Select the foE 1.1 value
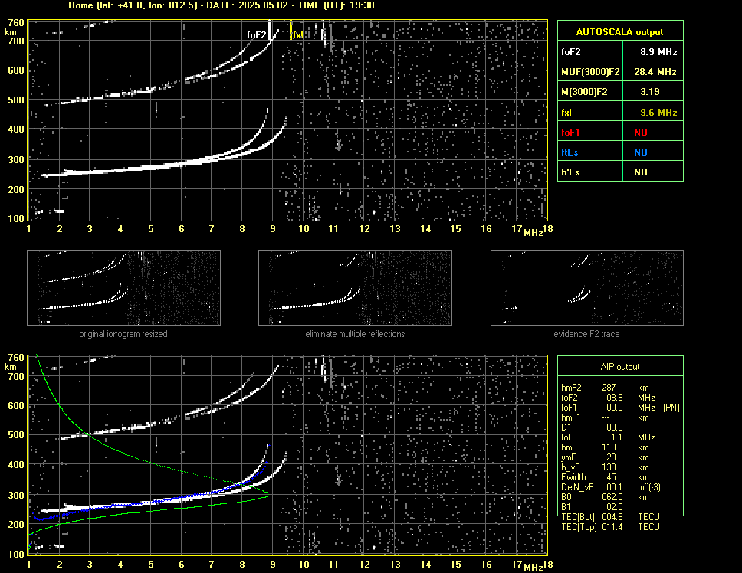742x573 pixels. pos(616,437)
